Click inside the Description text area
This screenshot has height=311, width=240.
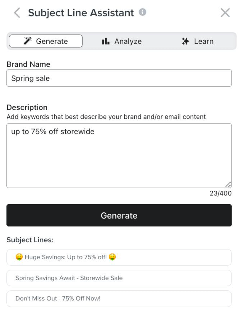(119, 155)
